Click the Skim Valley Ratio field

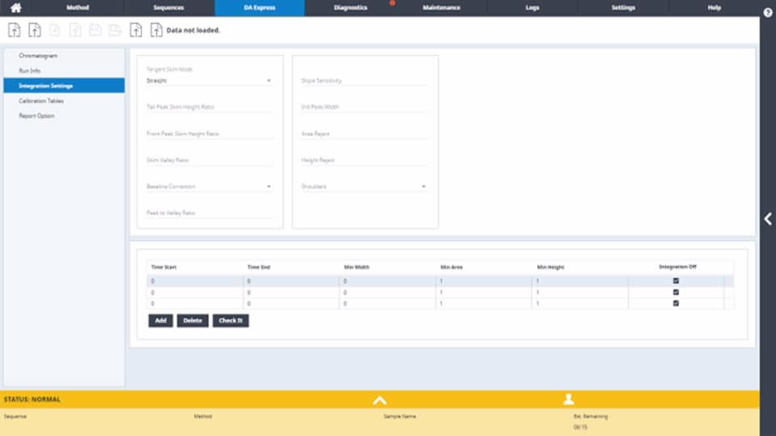[209, 160]
